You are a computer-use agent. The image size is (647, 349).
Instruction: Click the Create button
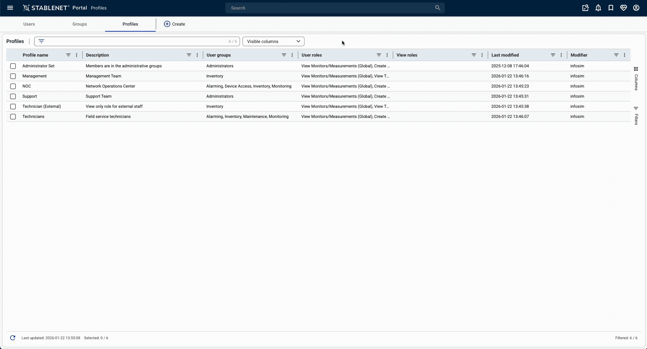(174, 24)
